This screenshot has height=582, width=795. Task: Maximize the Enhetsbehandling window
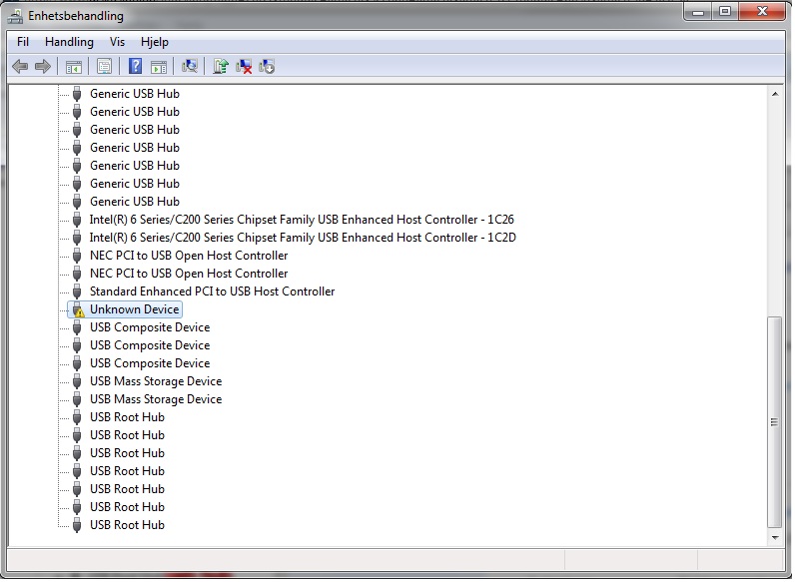click(725, 12)
